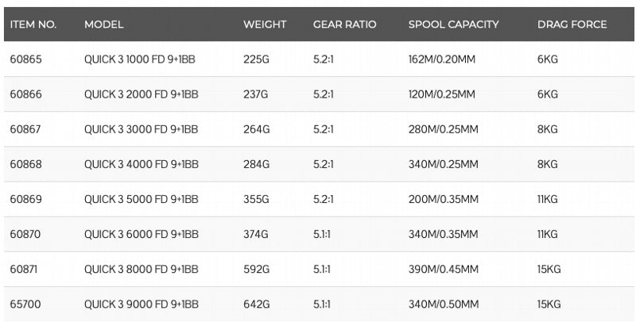This screenshot has height=322, width=636.
Task: Select item number 65700
Action: point(25,305)
